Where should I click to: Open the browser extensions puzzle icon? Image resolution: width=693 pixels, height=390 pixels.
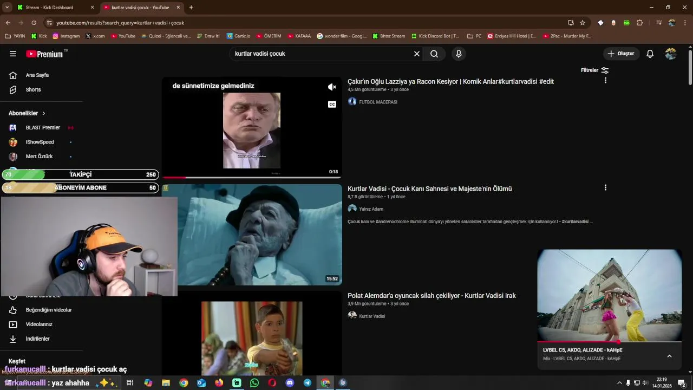coord(640,23)
